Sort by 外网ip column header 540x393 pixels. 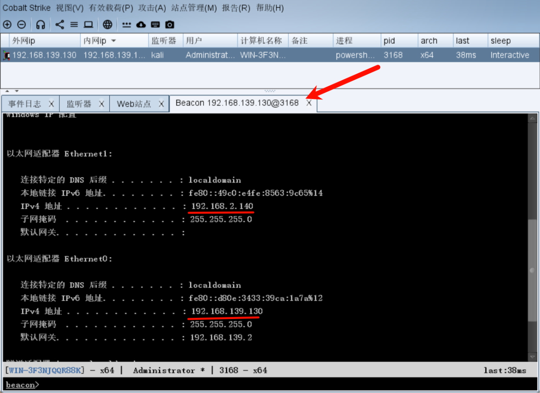45,41
